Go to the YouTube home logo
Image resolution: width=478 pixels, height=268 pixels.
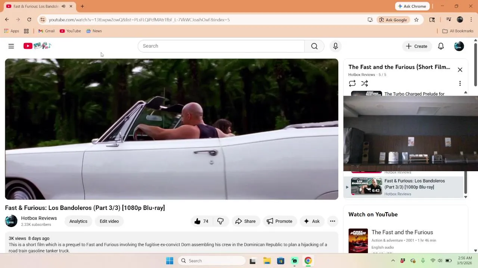(37, 46)
